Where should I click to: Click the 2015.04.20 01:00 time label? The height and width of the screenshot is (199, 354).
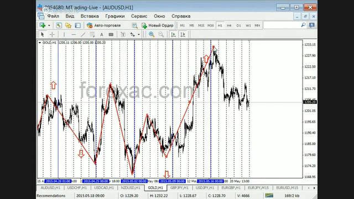pos(58,181)
